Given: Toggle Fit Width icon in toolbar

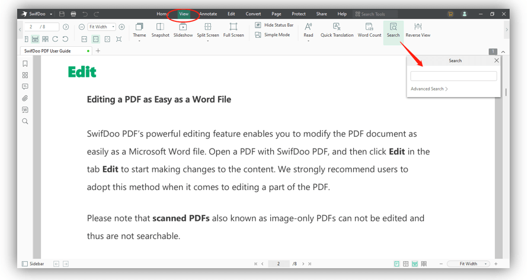Looking at the screenshot, I should coord(96,39).
